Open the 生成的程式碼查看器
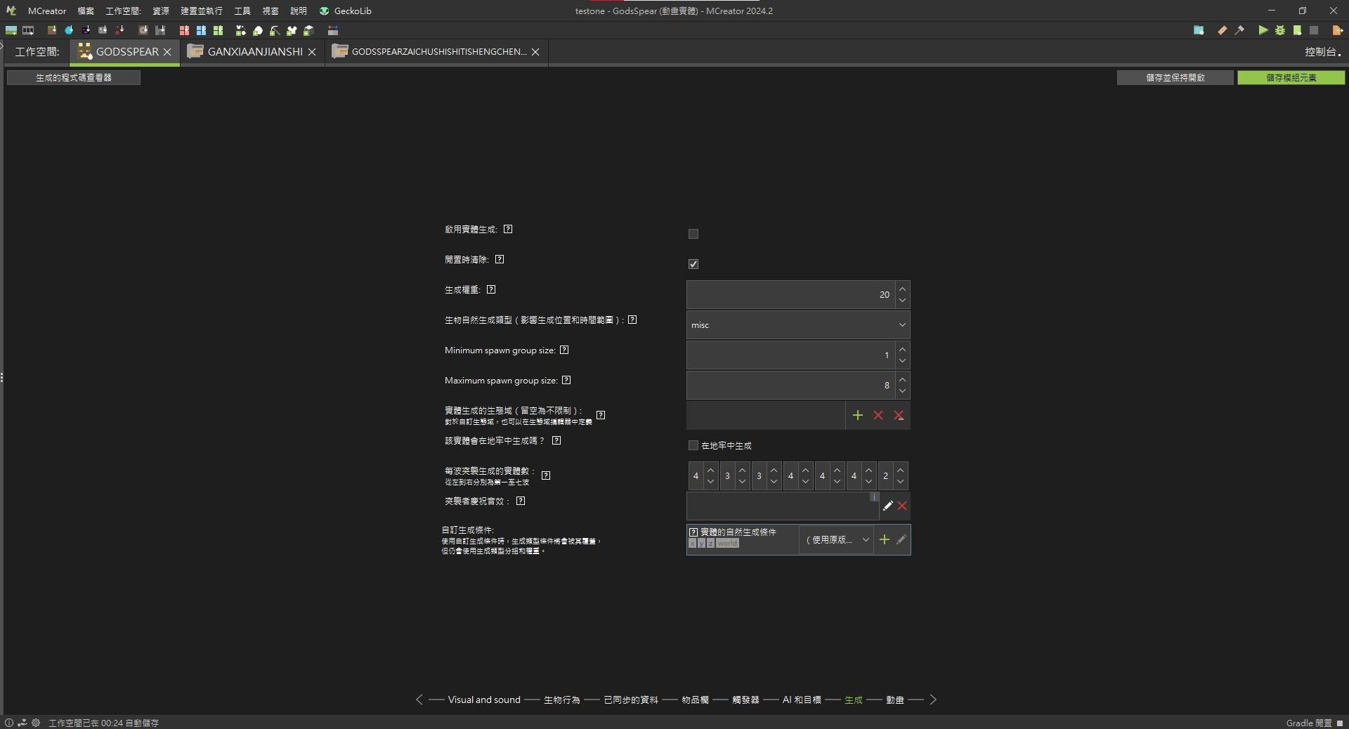 pos(72,77)
